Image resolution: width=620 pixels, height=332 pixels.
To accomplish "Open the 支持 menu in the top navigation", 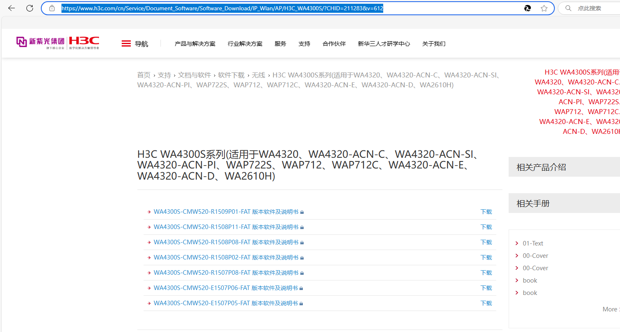I will pos(304,44).
